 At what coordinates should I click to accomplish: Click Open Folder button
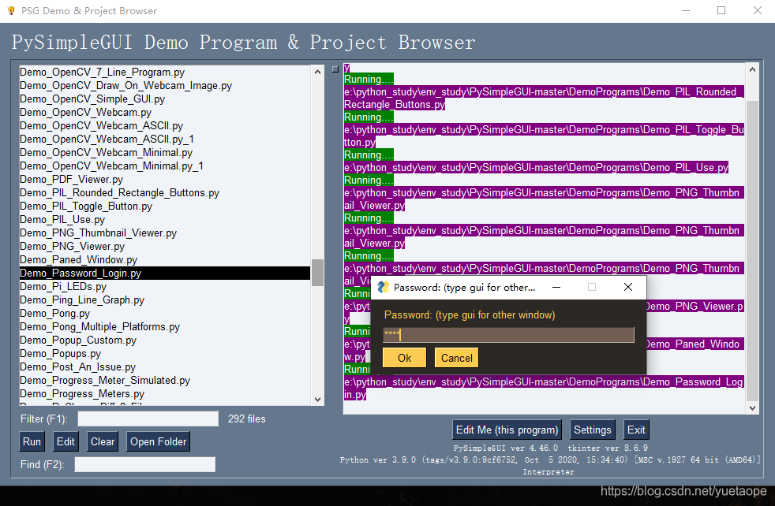coord(158,442)
